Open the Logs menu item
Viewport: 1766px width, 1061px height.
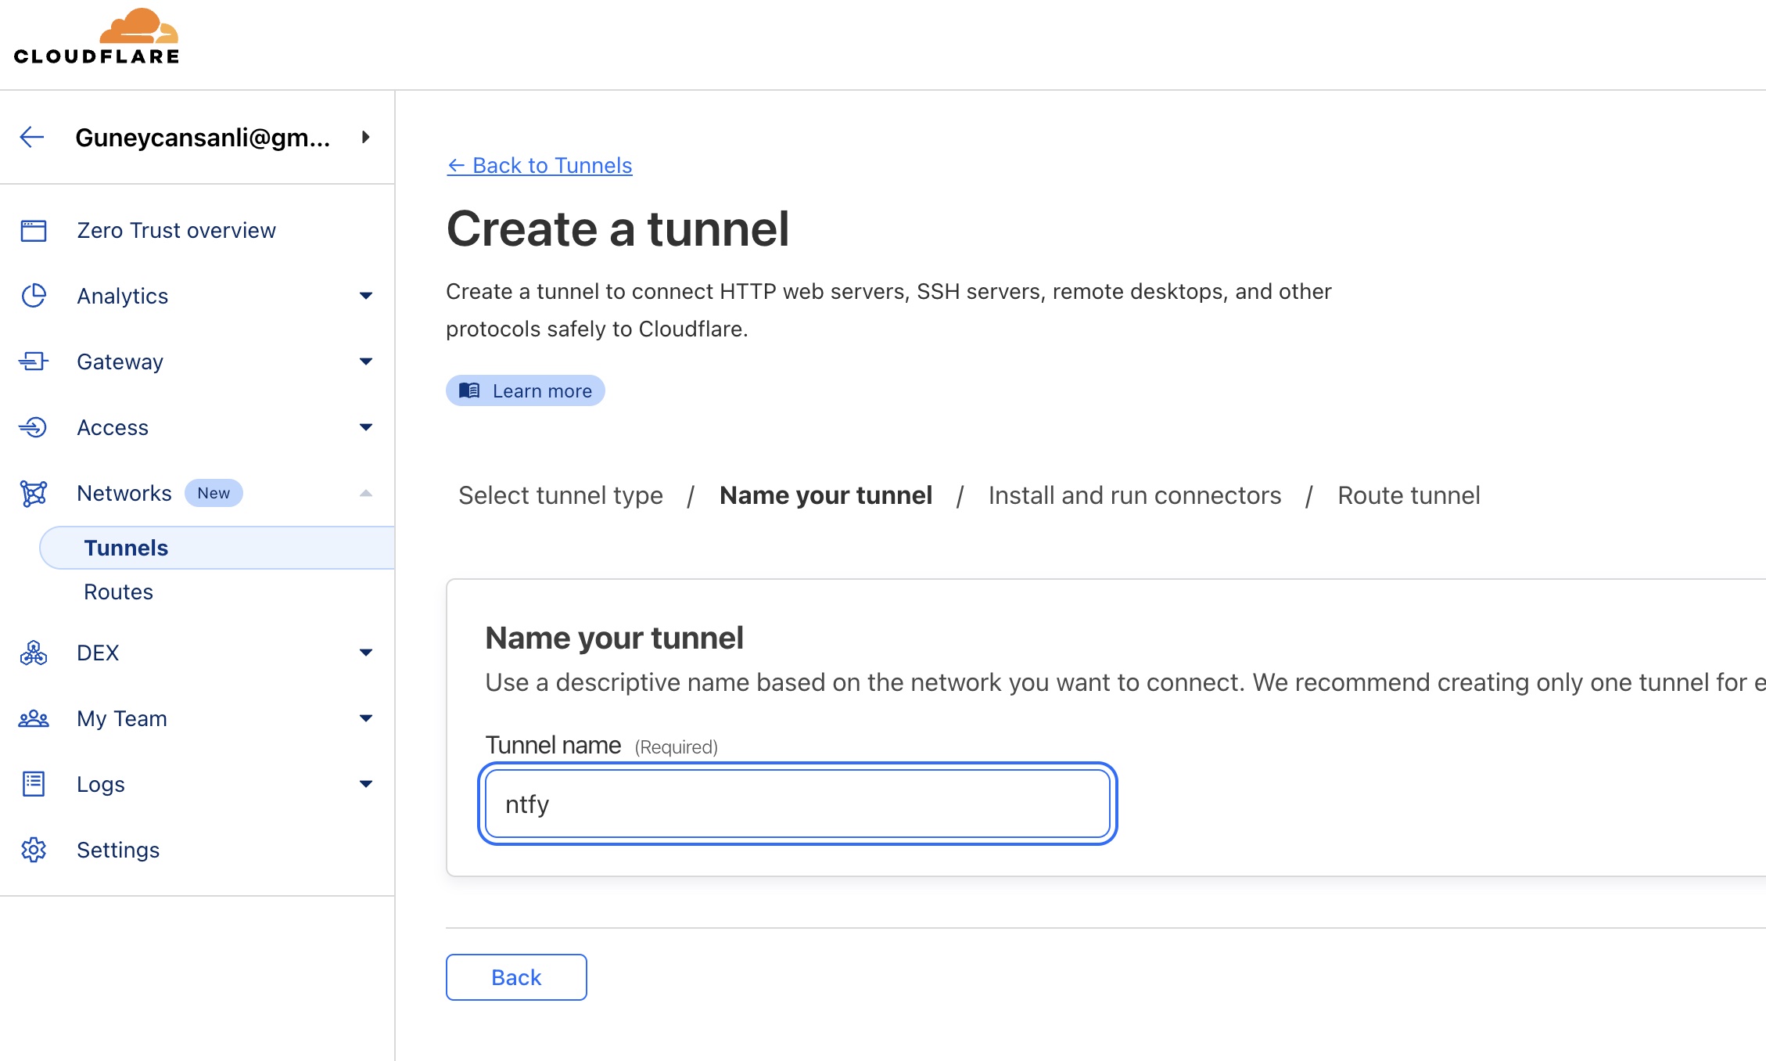click(101, 785)
